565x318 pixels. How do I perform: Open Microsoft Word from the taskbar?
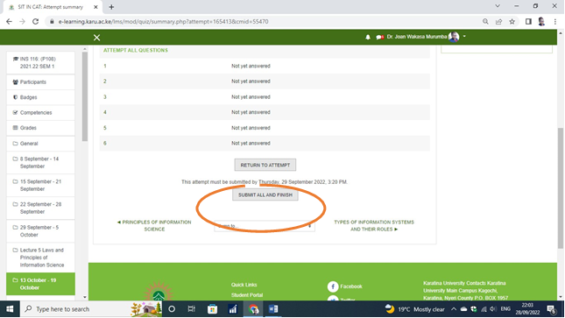point(273,309)
